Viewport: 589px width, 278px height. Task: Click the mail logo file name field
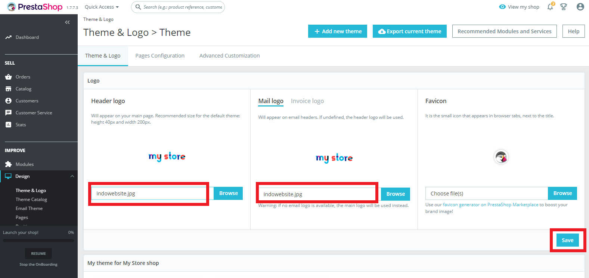coord(320,194)
